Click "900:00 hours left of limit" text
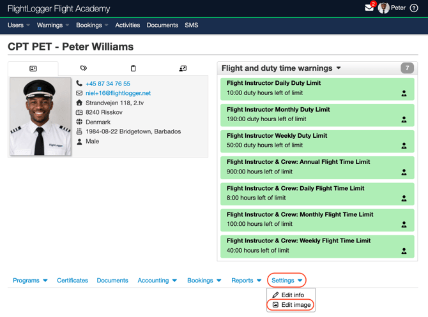Screen dimensions: 428x317 pyautogui.click(x=259, y=172)
